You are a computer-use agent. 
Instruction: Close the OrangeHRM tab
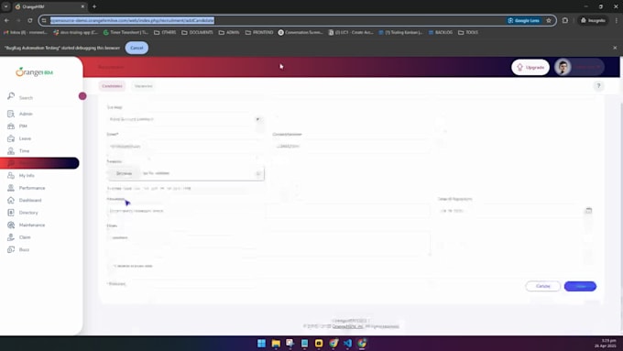click(82, 6)
